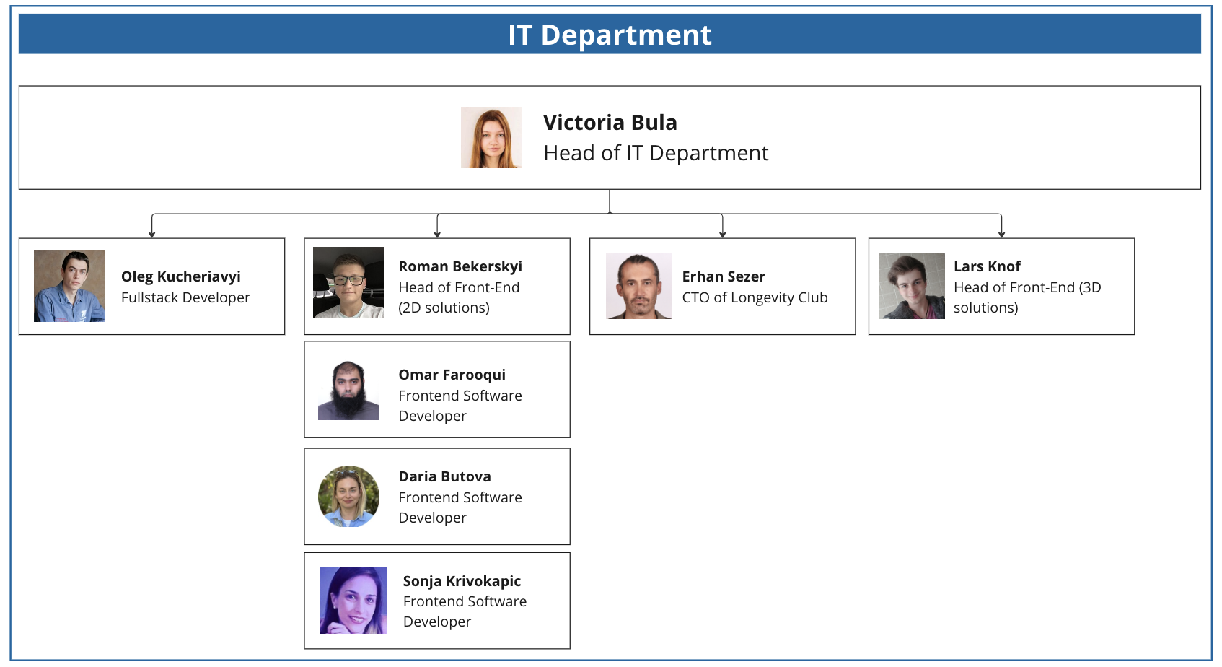
Task: Select the name Victoria Bula
Action: coord(610,123)
